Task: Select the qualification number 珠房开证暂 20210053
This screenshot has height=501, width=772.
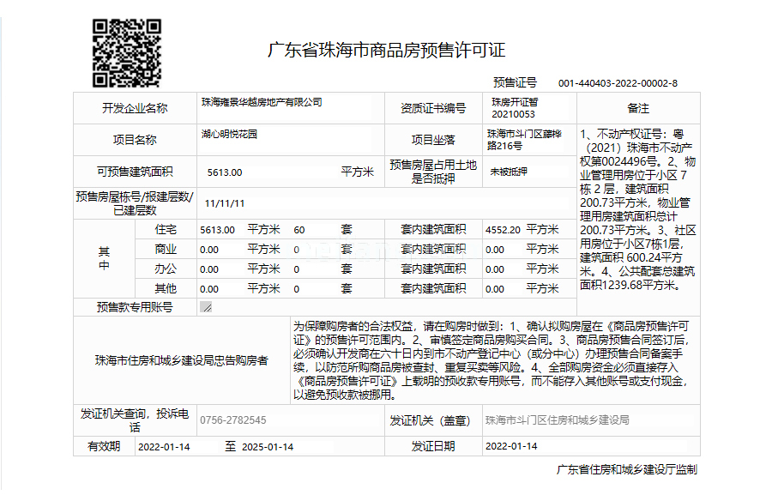Action: (x=515, y=108)
